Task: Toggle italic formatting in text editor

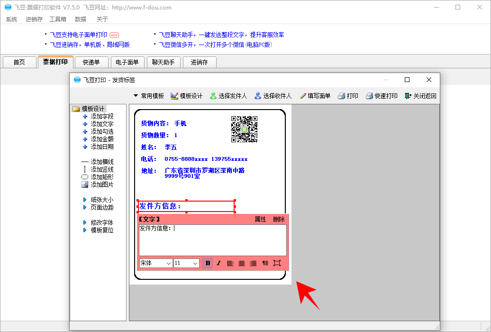Action: click(219, 263)
